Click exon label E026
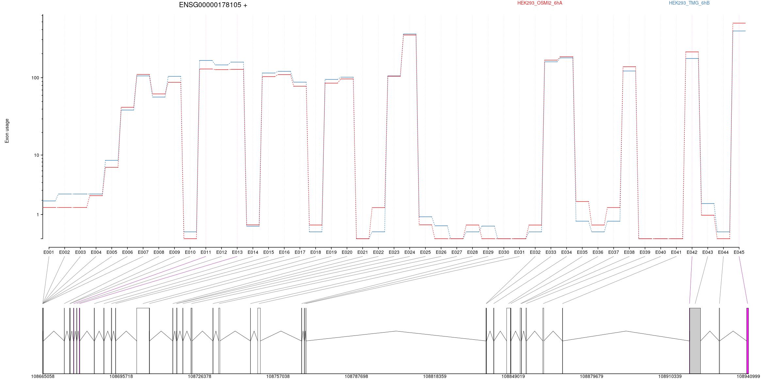 pyautogui.click(x=441, y=252)
